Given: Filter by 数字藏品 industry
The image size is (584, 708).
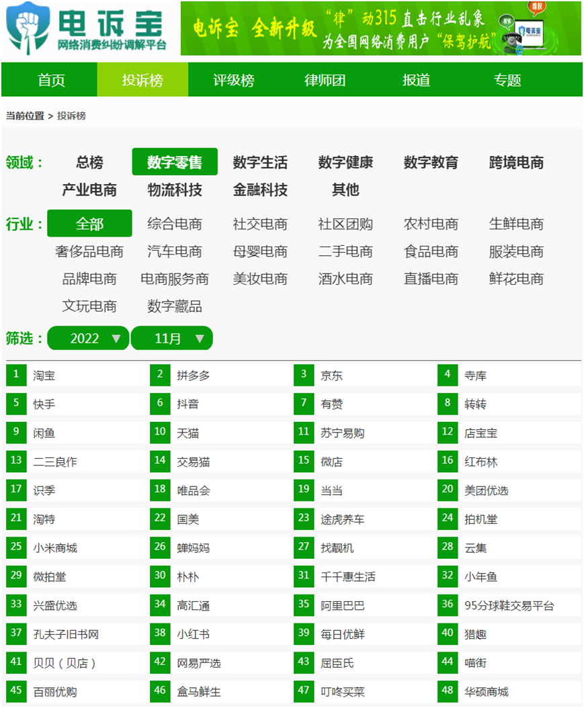Looking at the screenshot, I should [x=175, y=306].
